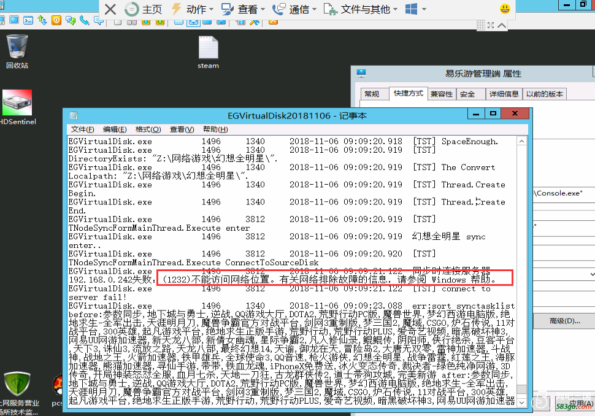Switch to the 快捷方式 tab in properties dialog
This screenshot has height=416, width=595.
[x=409, y=93]
